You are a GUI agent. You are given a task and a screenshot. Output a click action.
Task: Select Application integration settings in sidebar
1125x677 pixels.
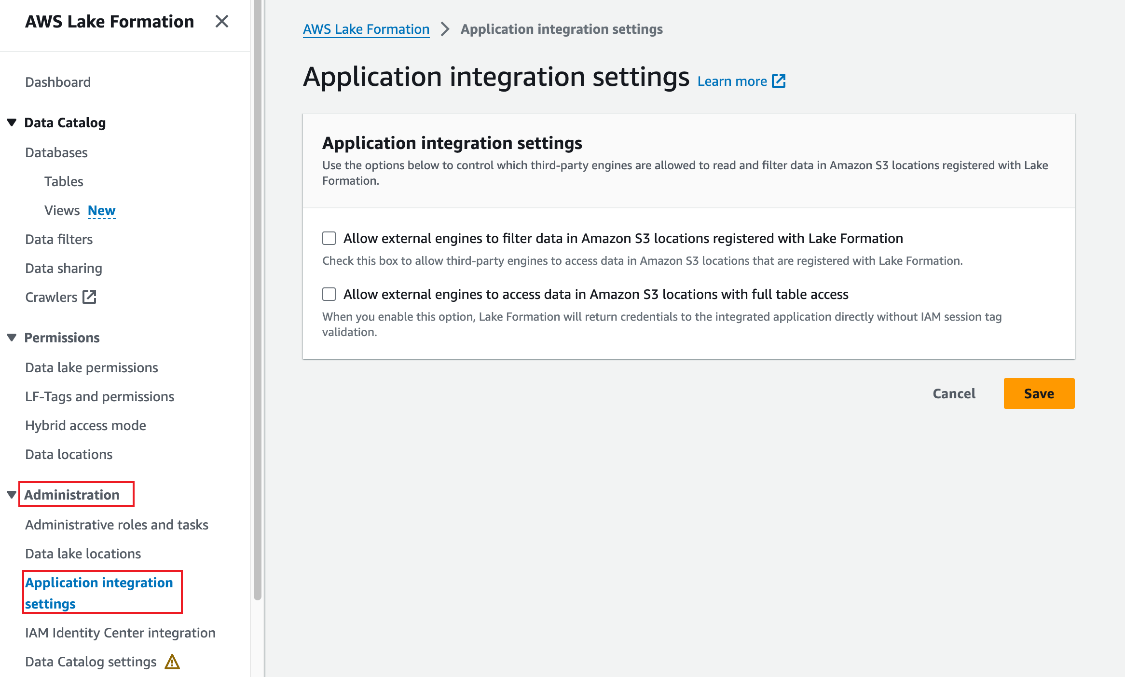pos(99,593)
